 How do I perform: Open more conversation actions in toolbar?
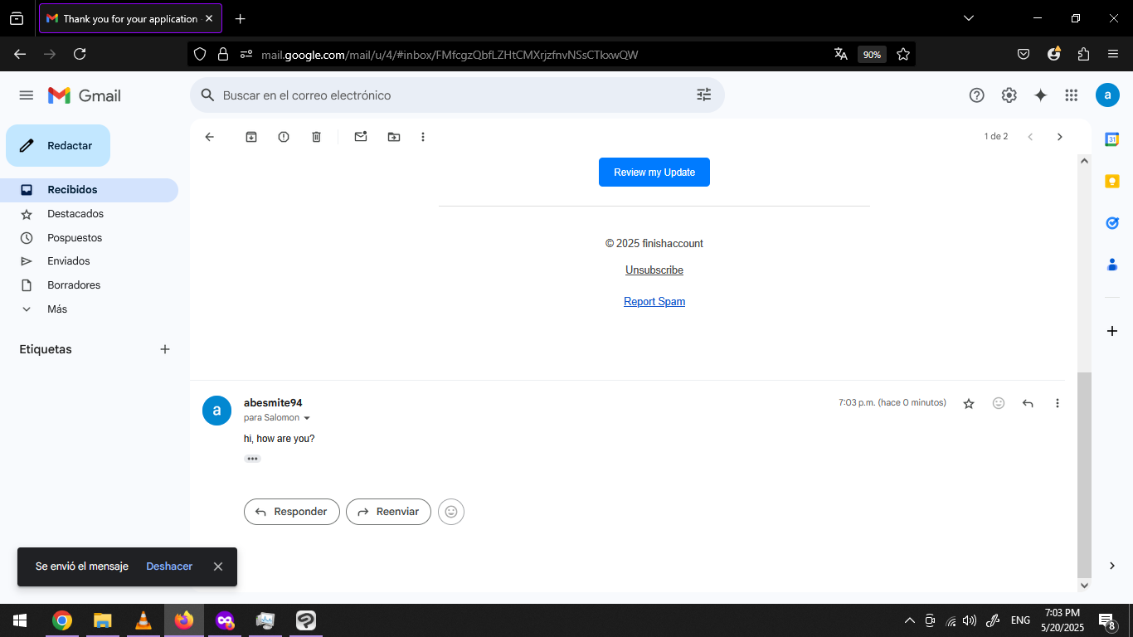pyautogui.click(x=423, y=137)
